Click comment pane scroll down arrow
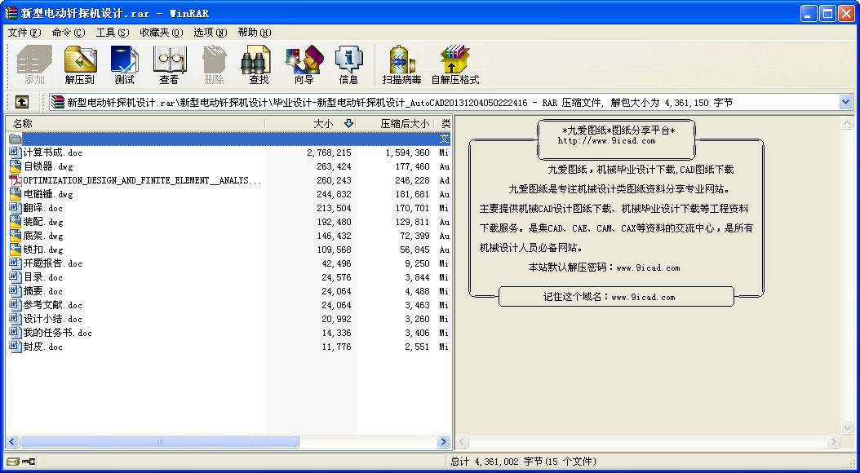This screenshot has width=860, height=473. pos(848,428)
